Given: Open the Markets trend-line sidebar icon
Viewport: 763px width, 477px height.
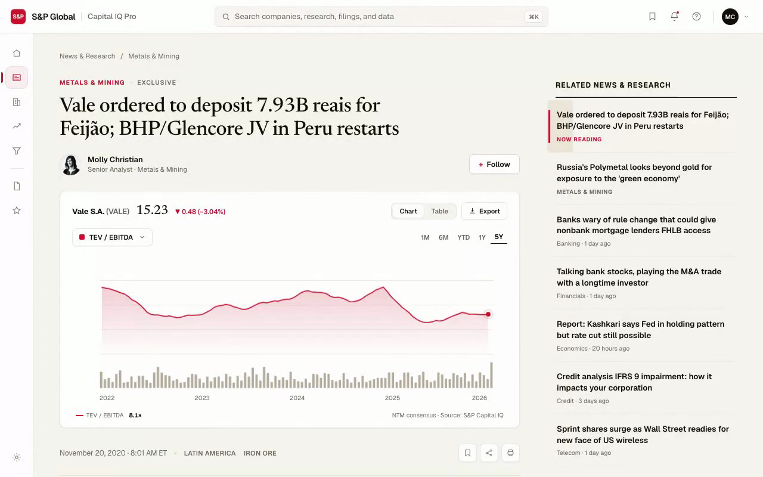Looking at the screenshot, I should [17, 126].
